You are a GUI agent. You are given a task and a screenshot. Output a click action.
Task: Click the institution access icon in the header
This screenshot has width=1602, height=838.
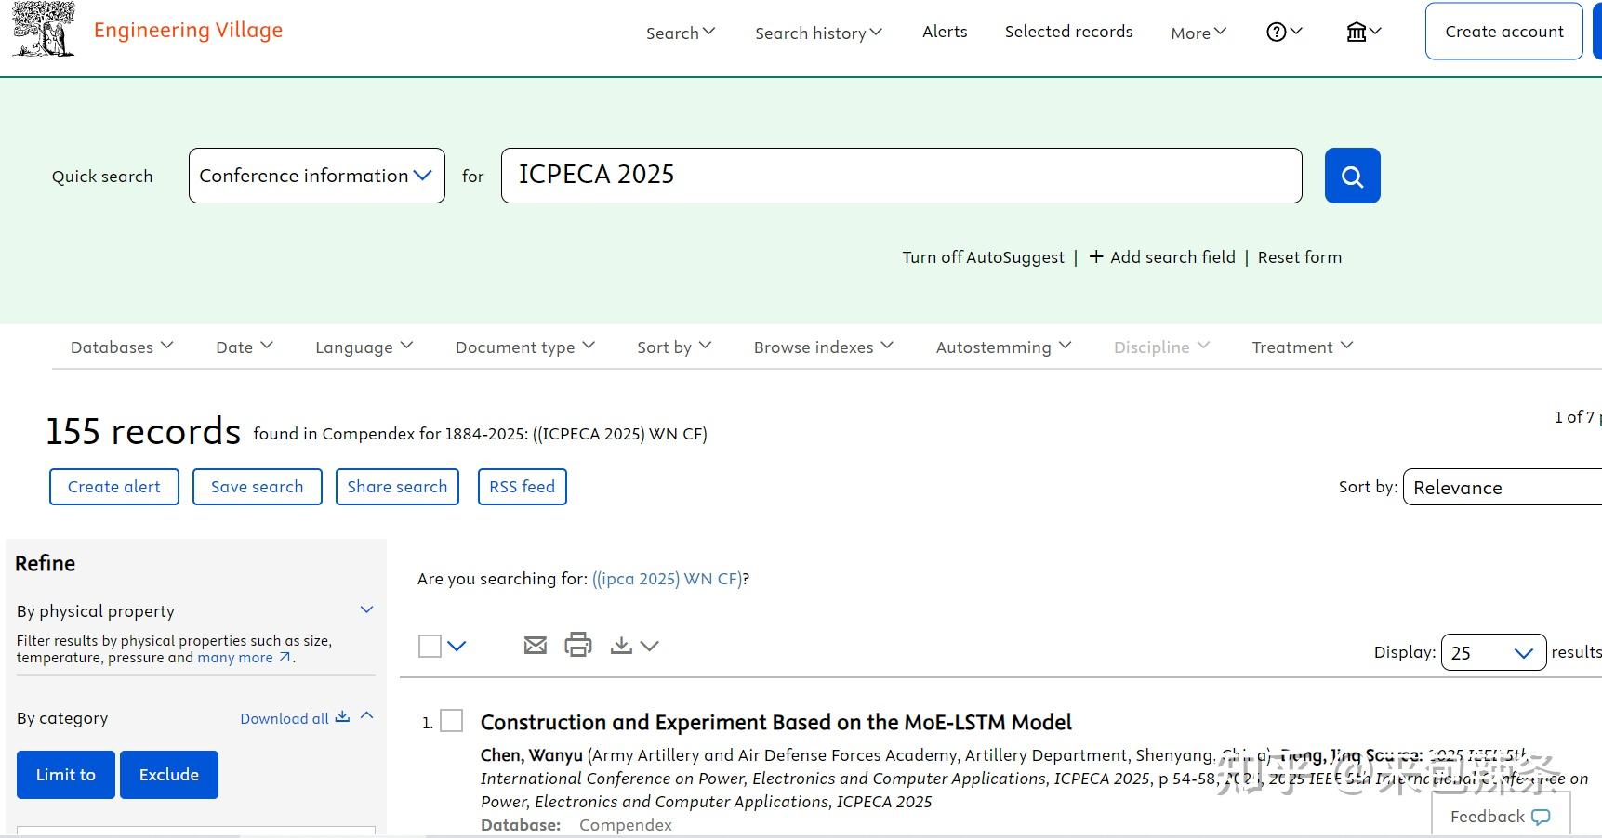click(x=1357, y=31)
